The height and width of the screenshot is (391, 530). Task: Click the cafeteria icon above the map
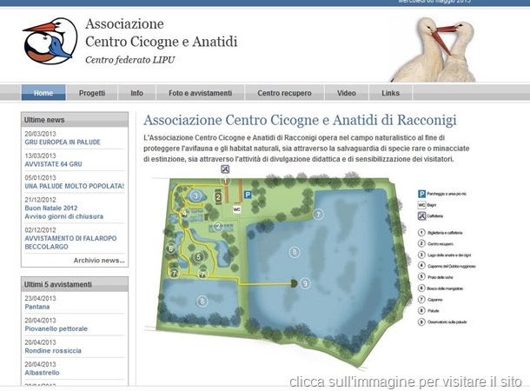(x=225, y=169)
